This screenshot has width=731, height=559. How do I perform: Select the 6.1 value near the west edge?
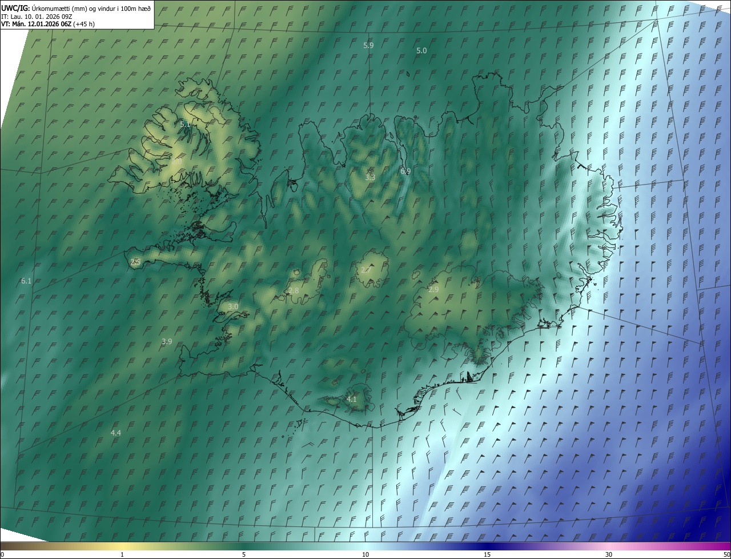click(26, 281)
